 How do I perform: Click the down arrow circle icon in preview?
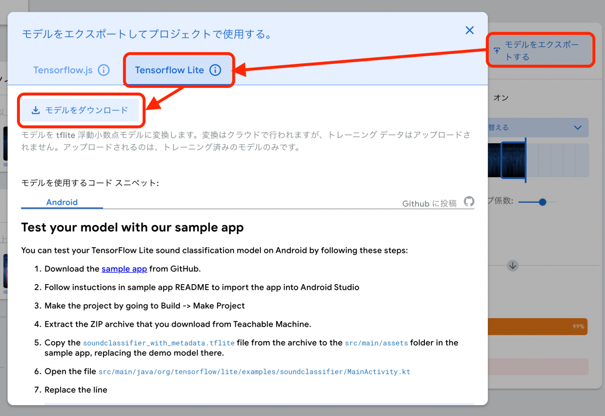point(513,266)
